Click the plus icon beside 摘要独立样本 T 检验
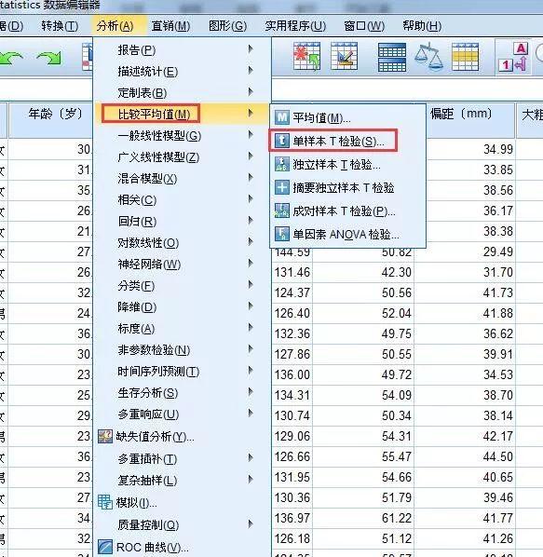The height and width of the screenshot is (557, 543). tap(282, 187)
